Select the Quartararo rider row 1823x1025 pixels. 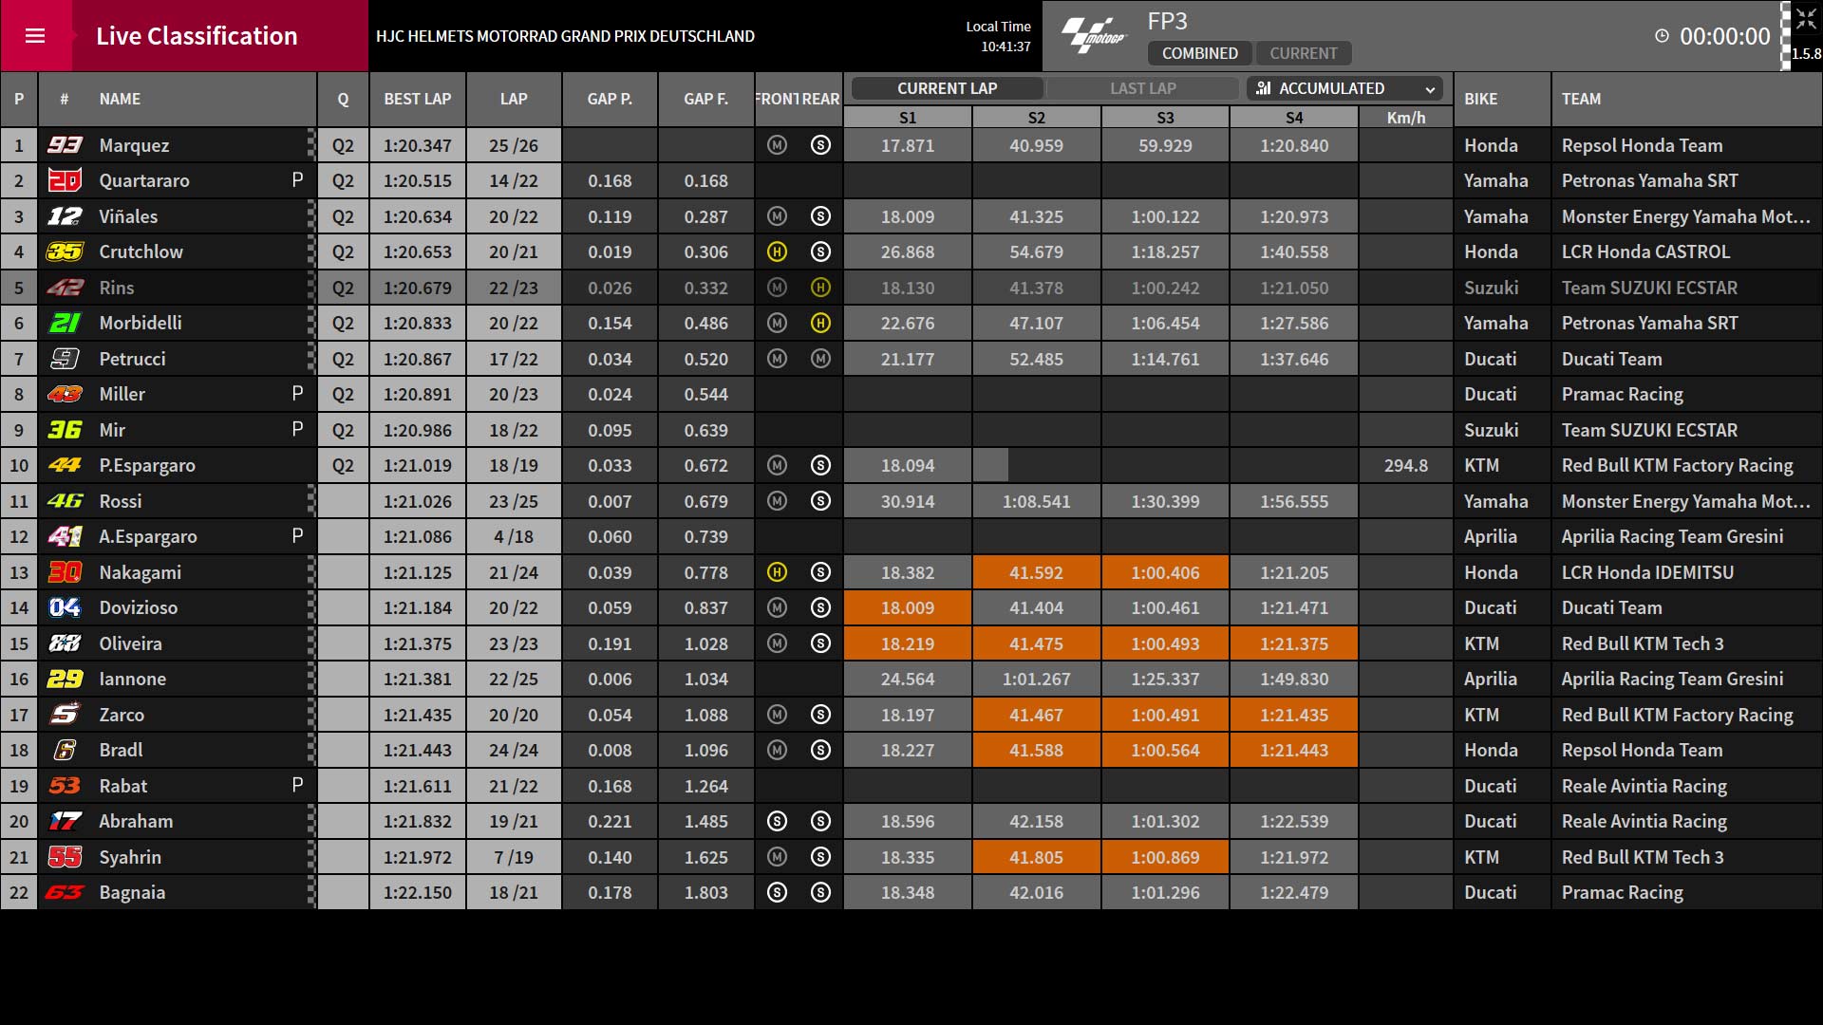(x=911, y=180)
